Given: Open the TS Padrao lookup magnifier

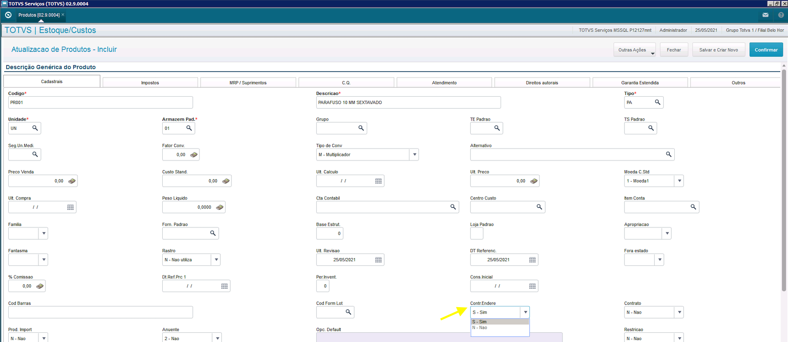Looking at the screenshot, I should [x=651, y=128].
